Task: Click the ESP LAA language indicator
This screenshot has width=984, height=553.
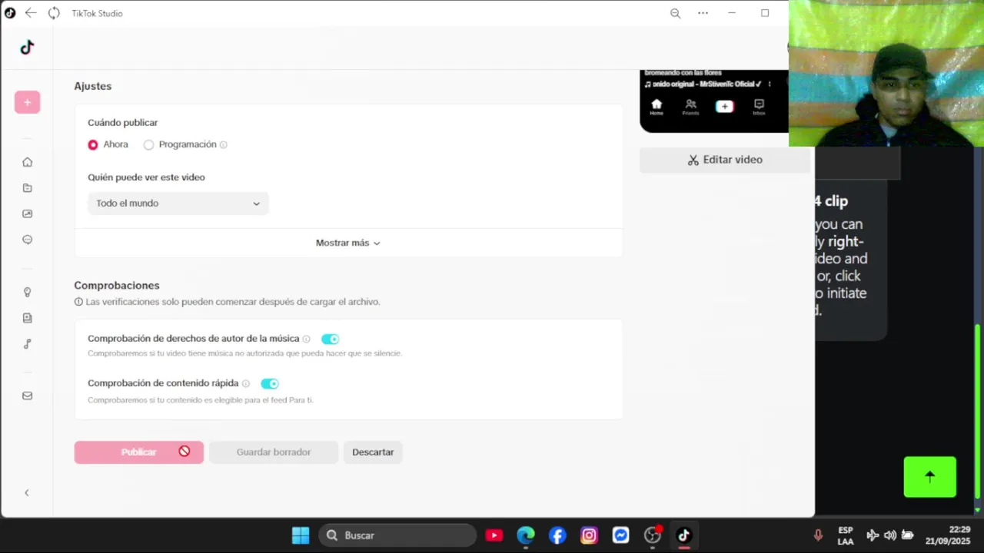Action: coord(845,535)
